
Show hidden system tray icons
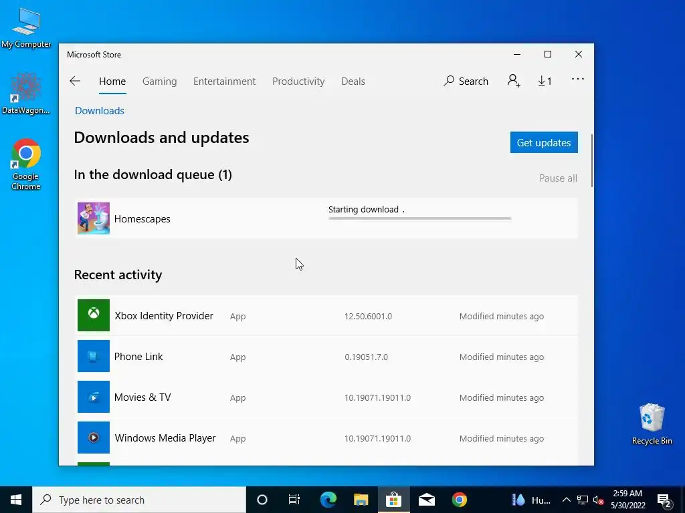(x=566, y=500)
